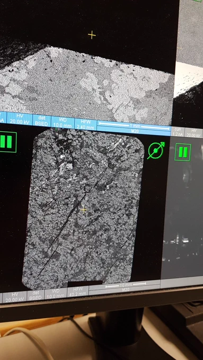Click the 1 mm scale bar in blue databar
The width and height of the screenshot is (203, 360).
pos(134,126)
